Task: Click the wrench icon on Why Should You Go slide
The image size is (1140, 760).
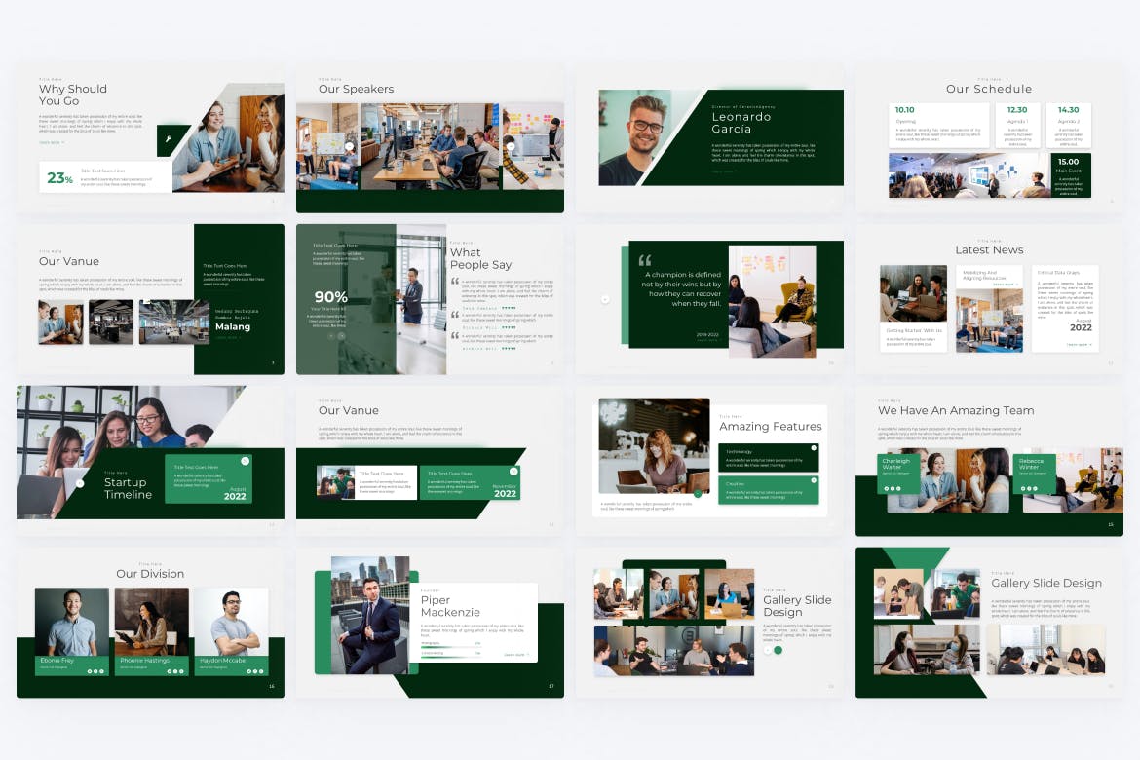Action: [168, 139]
